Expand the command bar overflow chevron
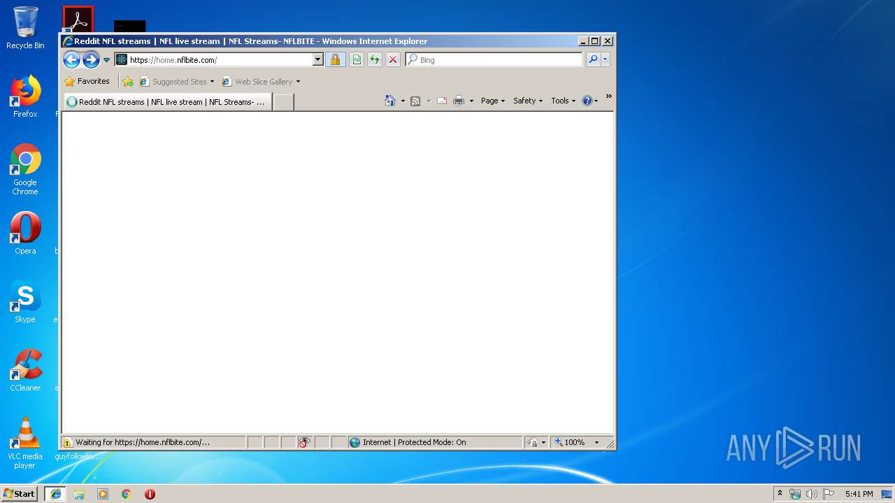Screen dimensions: 895x503 click(608, 96)
